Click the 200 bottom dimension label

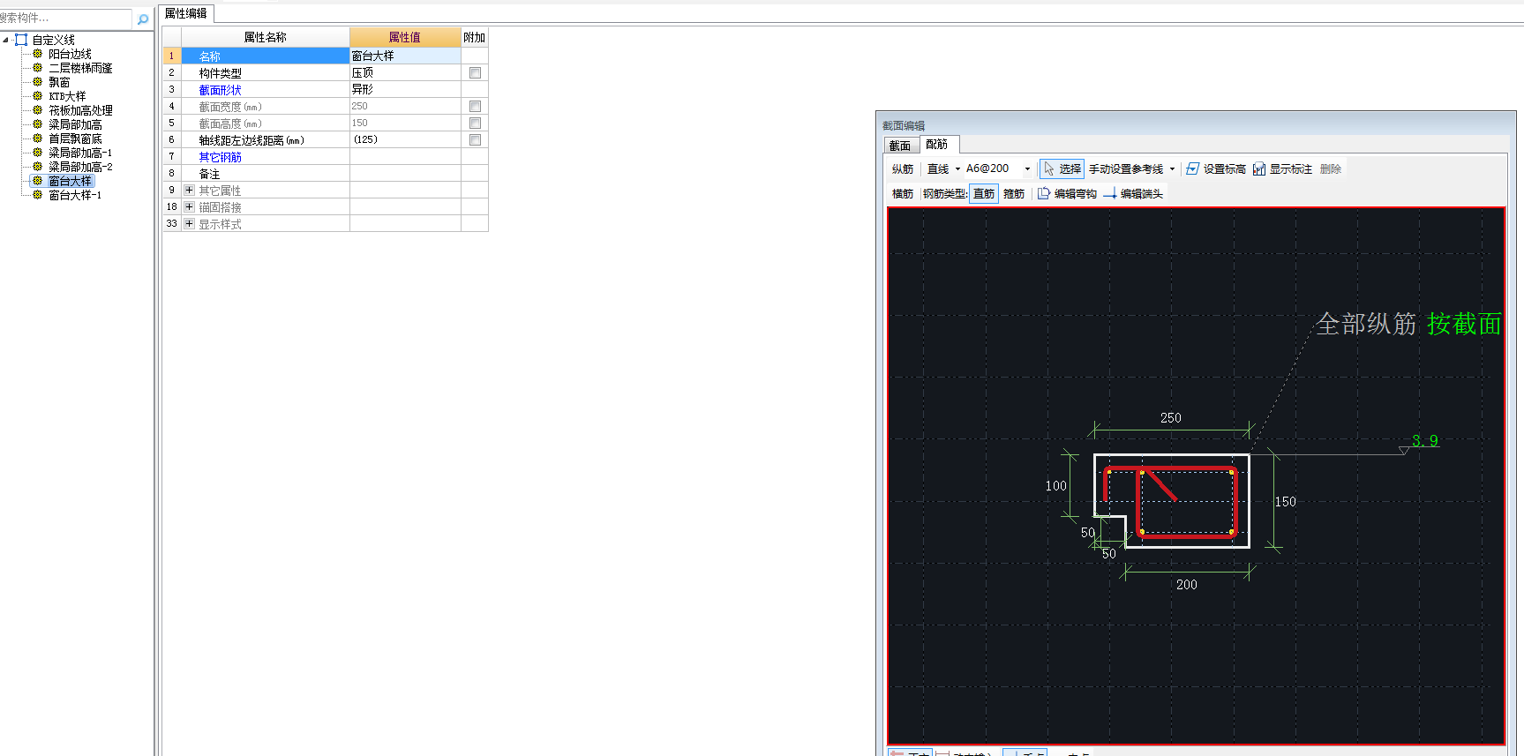pyautogui.click(x=1187, y=585)
